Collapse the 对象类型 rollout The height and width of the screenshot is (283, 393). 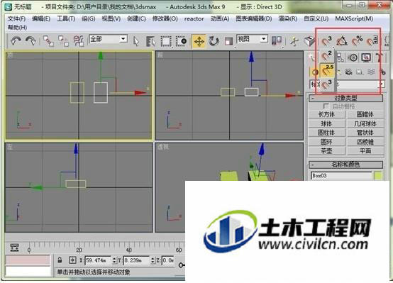345,99
